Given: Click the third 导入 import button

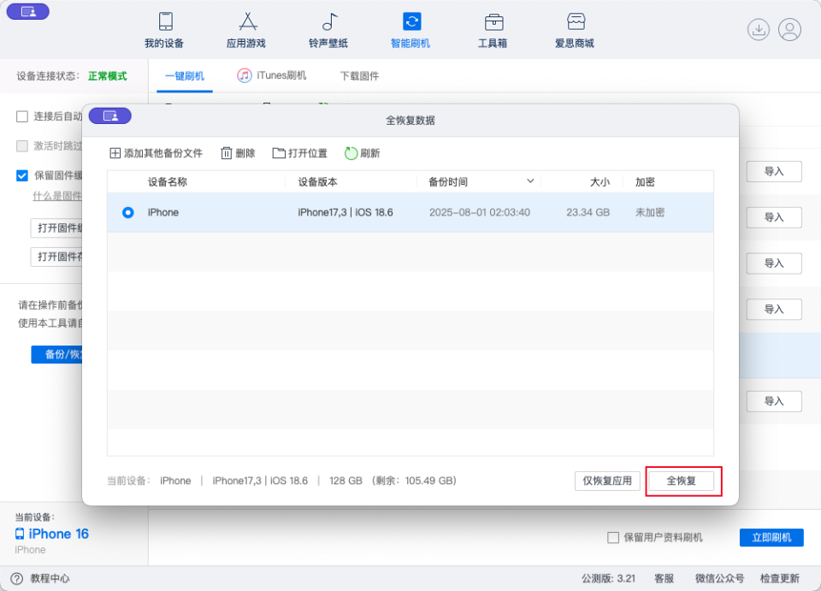Looking at the screenshot, I should point(774,263).
